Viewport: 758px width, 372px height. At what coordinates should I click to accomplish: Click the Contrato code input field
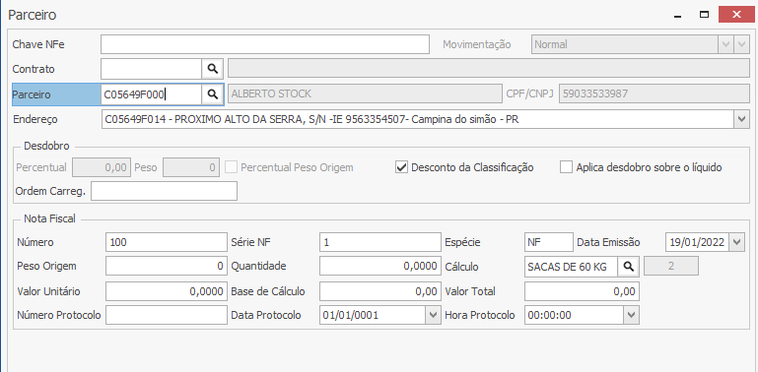point(152,69)
